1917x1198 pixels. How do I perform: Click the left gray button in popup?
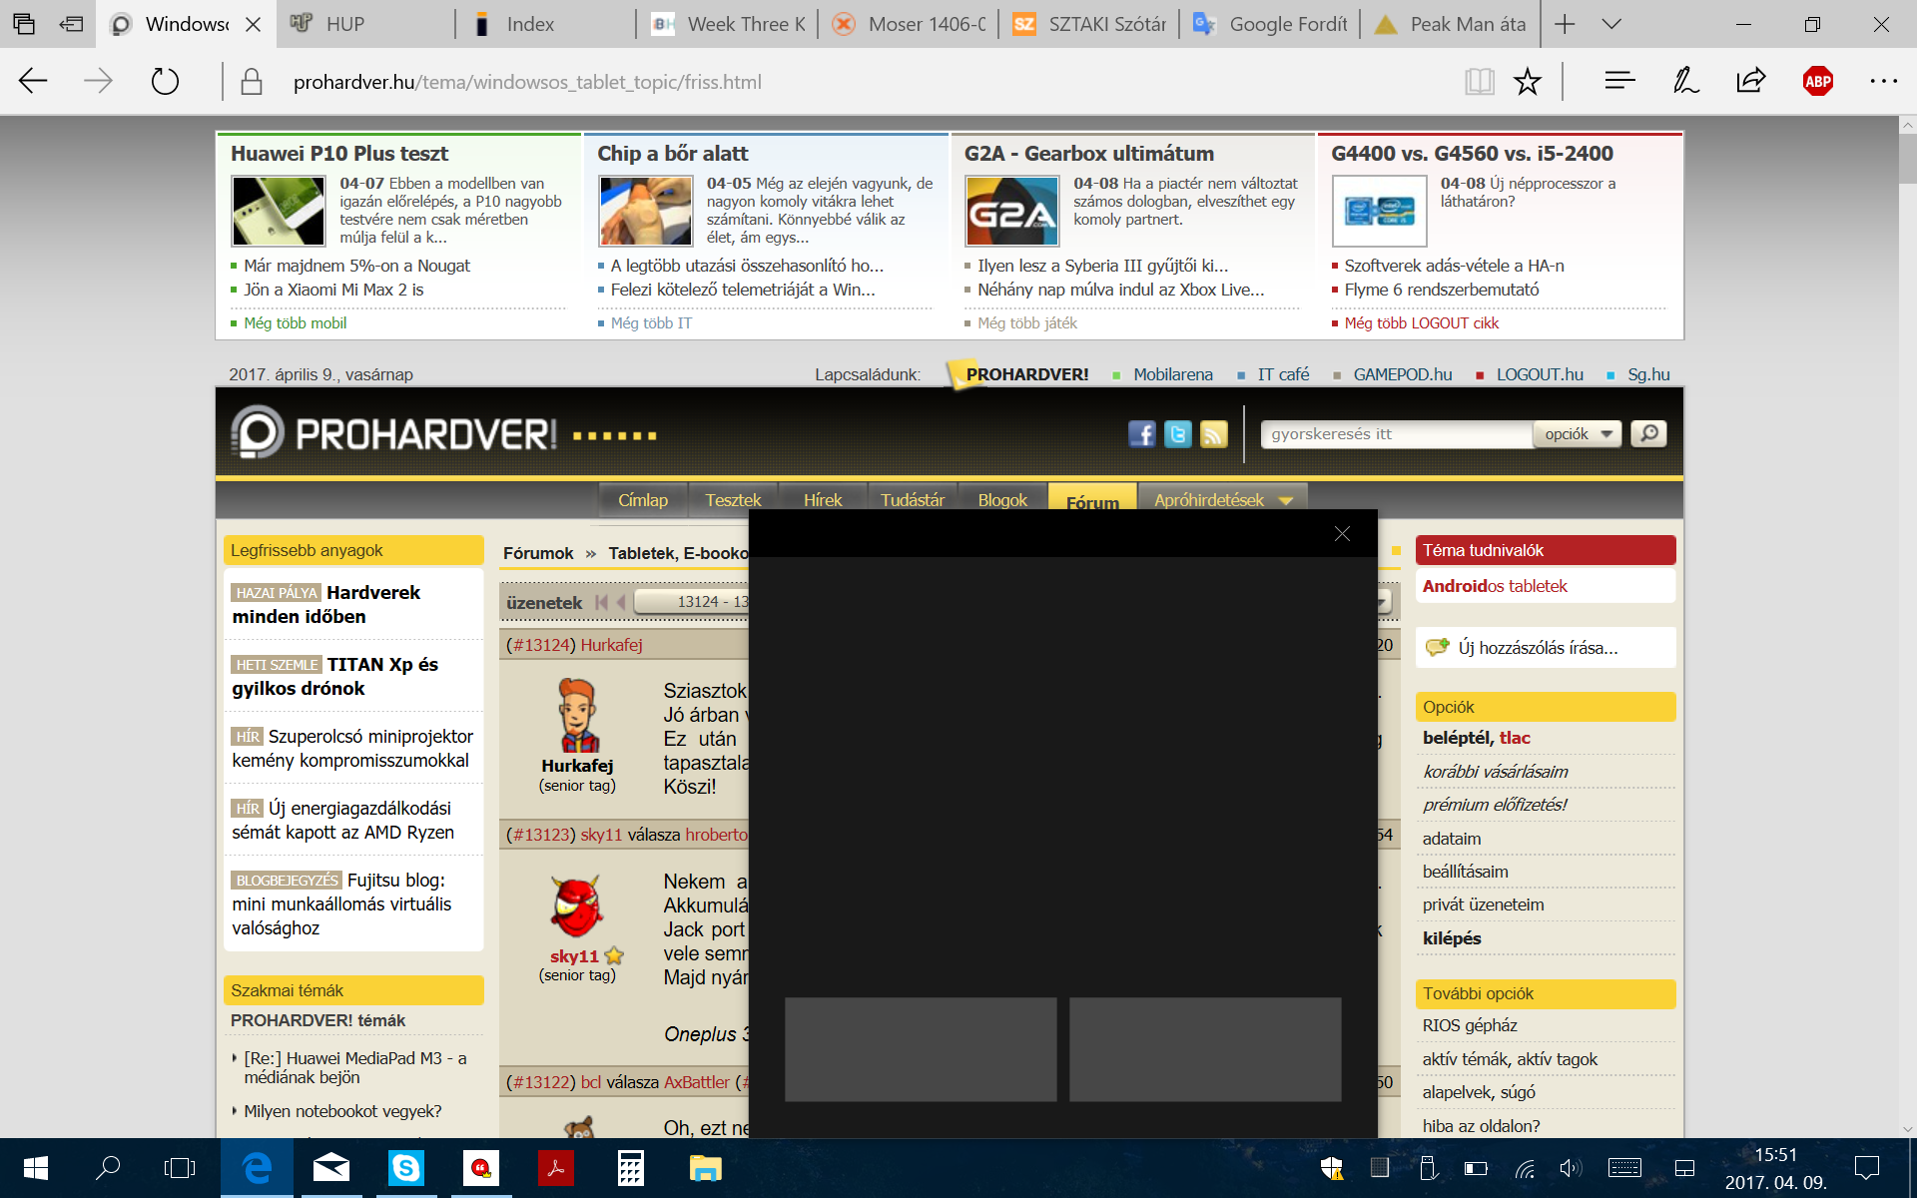(x=921, y=1049)
